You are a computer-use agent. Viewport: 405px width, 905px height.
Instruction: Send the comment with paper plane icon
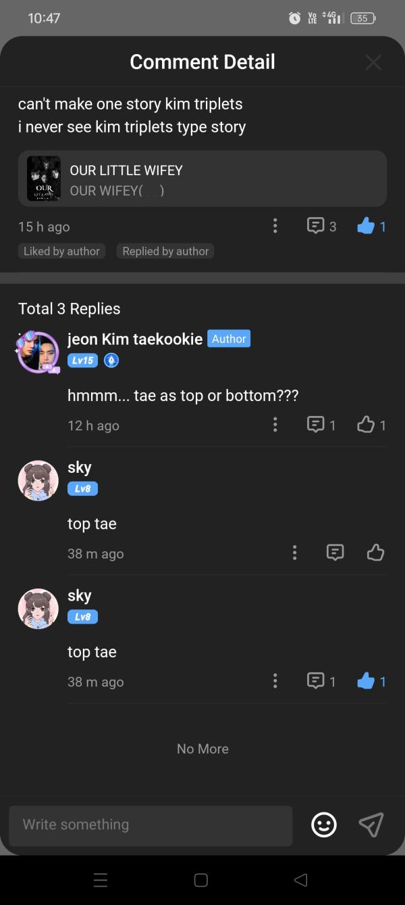click(x=371, y=825)
